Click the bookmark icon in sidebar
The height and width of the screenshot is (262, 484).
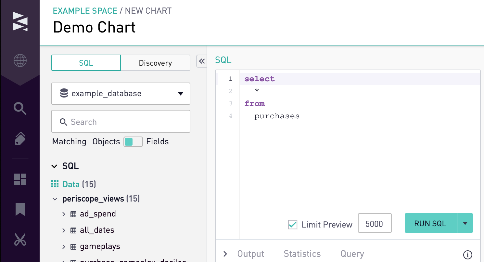click(x=20, y=209)
